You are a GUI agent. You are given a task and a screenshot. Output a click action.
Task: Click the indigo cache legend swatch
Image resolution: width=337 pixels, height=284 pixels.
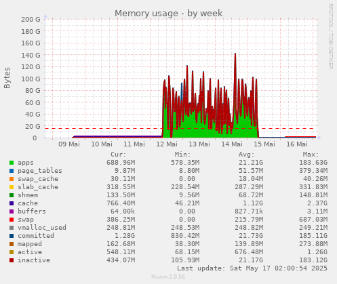(x=12, y=203)
